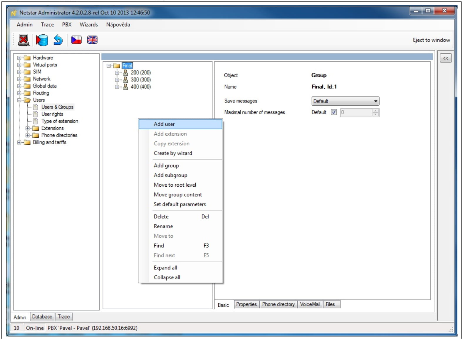This screenshot has height=341, width=463.
Task: Click the Virtual ports folder icon
Action: tap(27, 65)
